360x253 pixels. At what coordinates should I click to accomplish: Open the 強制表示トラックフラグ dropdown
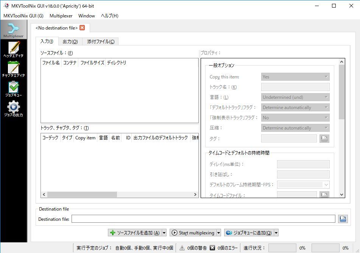click(295, 118)
